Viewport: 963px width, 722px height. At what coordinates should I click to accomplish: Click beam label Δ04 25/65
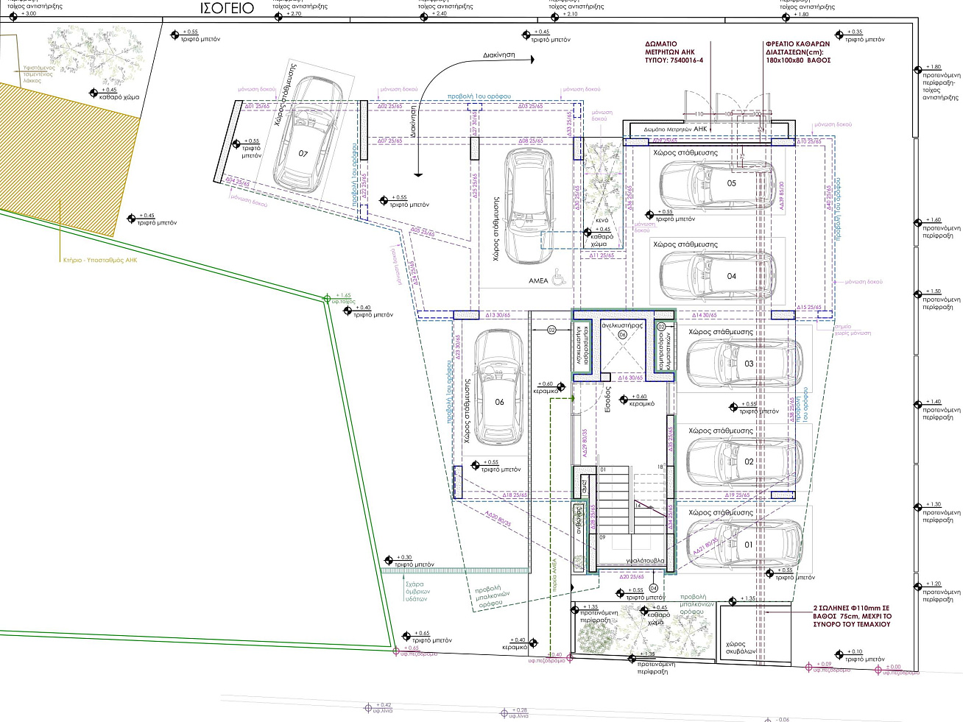[x=237, y=182]
